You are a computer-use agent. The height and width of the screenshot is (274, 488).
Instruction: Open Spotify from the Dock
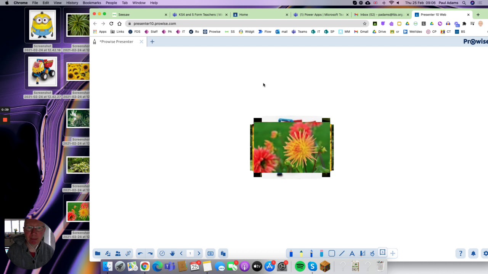click(x=300, y=266)
